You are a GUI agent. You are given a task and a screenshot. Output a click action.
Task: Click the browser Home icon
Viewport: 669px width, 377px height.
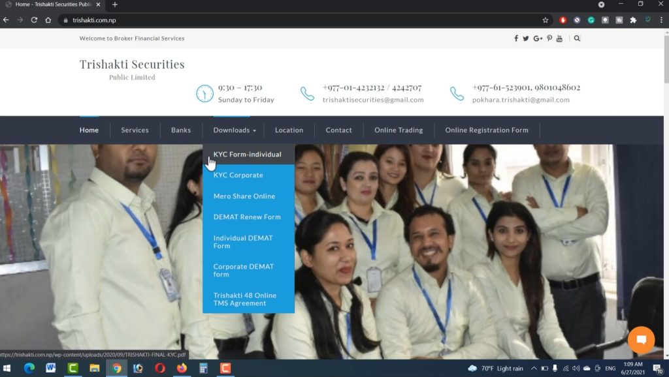pos(48,20)
